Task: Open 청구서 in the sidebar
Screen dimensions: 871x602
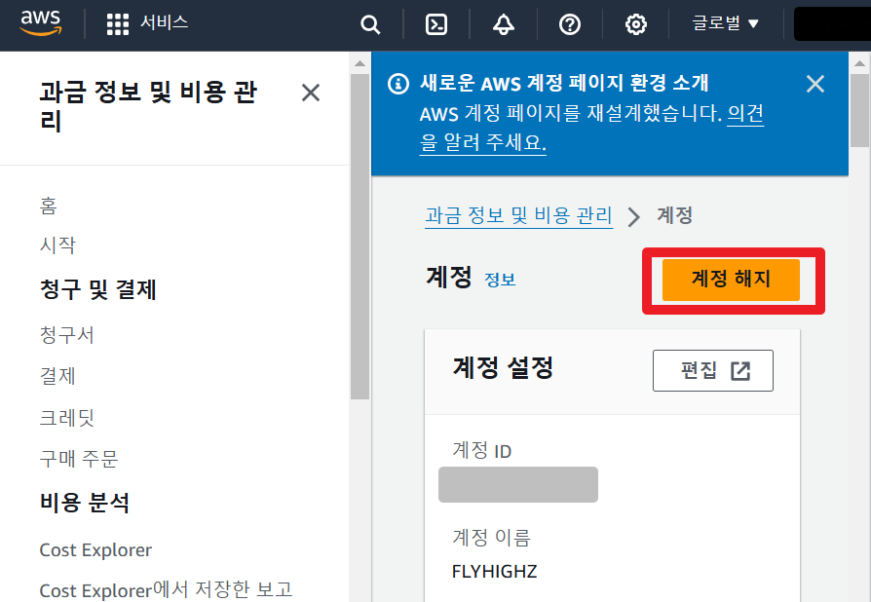Action: coord(66,335)
